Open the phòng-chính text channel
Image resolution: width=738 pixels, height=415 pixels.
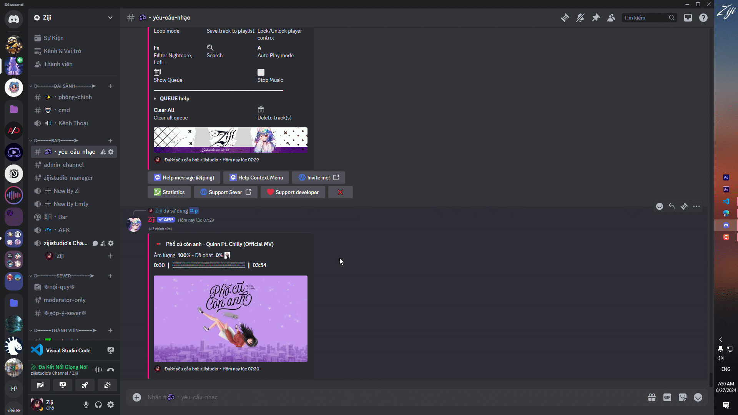point(73,97)
